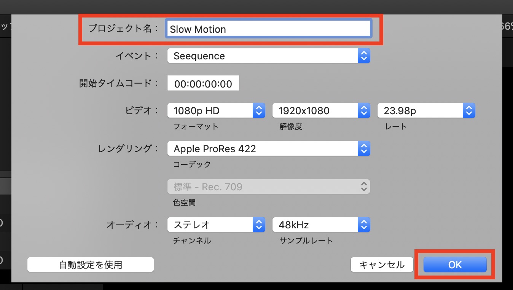Open the Seequence event dropdown
The height and width of the screenshot is (290, 513).
[263, 56]
